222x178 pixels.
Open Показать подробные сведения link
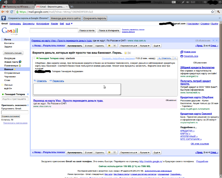pos(118,58)
